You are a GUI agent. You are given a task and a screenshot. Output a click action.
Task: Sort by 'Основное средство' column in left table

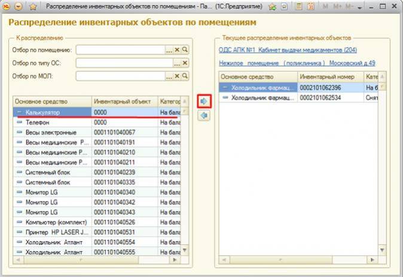pos(51,101)
